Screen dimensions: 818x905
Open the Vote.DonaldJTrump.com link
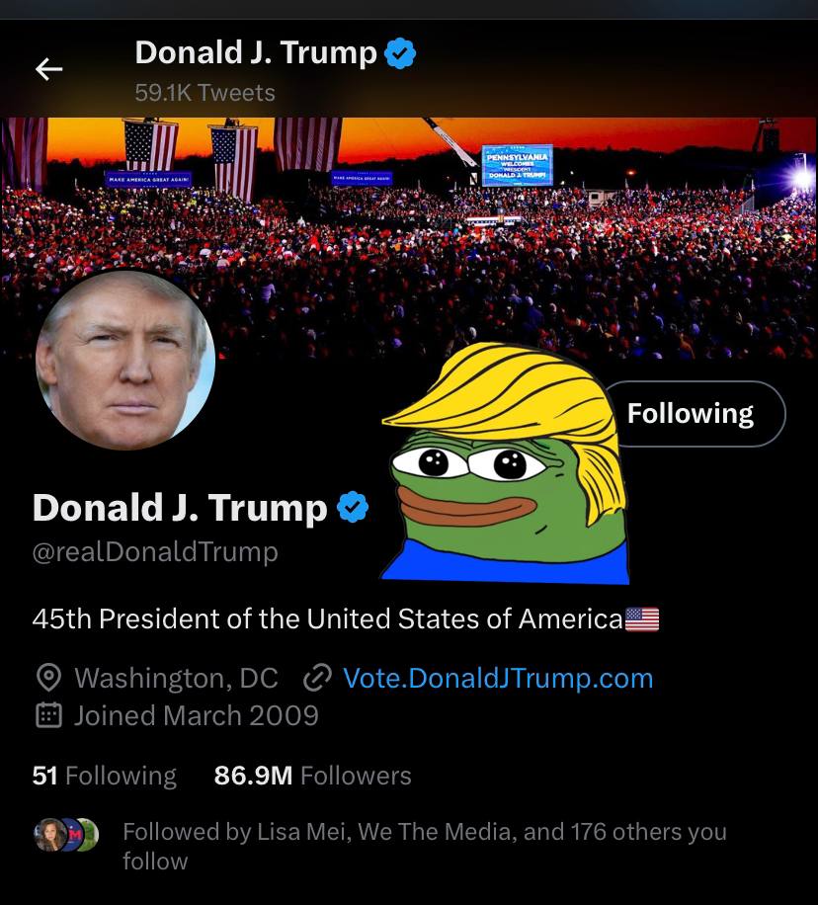coord(498,678)
